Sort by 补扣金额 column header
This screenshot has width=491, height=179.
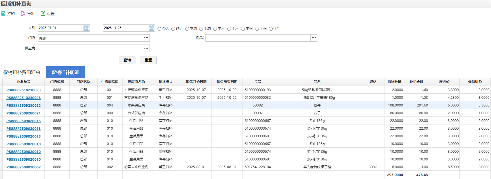click(416, 82)
